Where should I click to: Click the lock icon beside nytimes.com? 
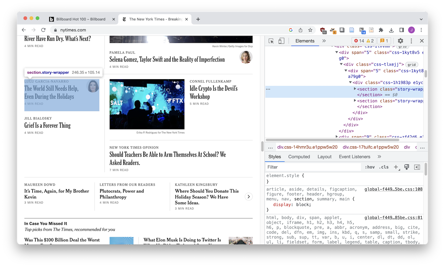[x=55, y=30]
